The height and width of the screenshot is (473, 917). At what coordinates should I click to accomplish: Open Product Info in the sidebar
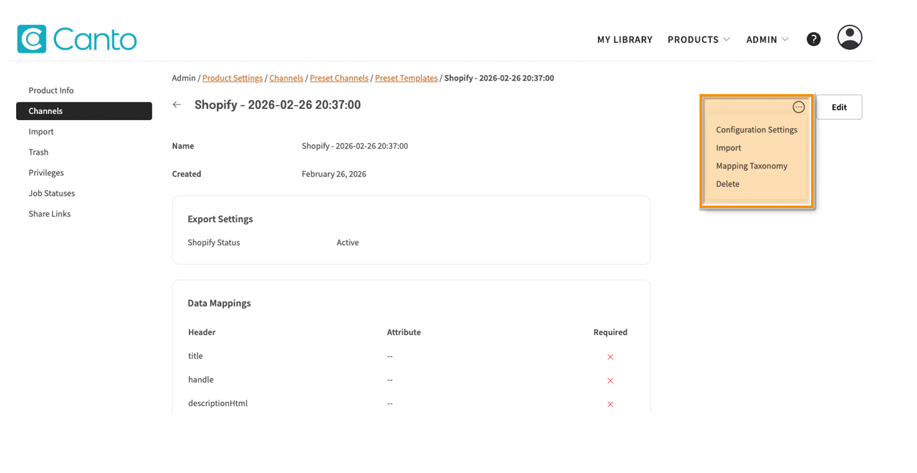[x=51, y=90]
